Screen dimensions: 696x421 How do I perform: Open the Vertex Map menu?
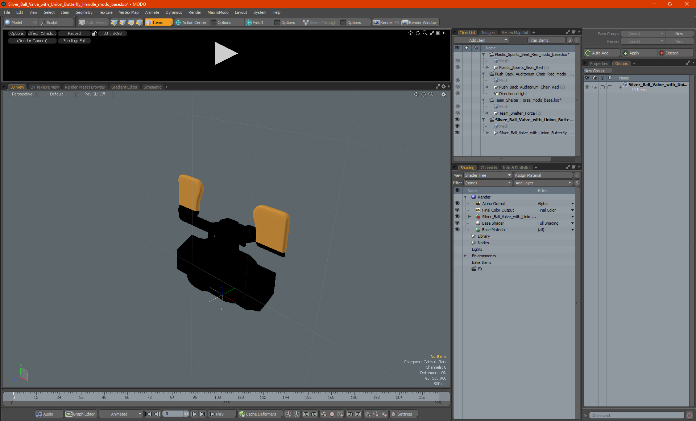[x=129, y=12]
